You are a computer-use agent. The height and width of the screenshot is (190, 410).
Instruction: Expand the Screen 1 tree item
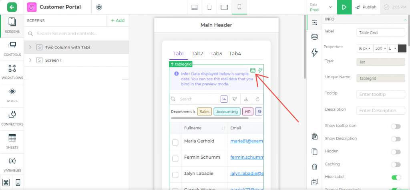[x=30, y=60]
